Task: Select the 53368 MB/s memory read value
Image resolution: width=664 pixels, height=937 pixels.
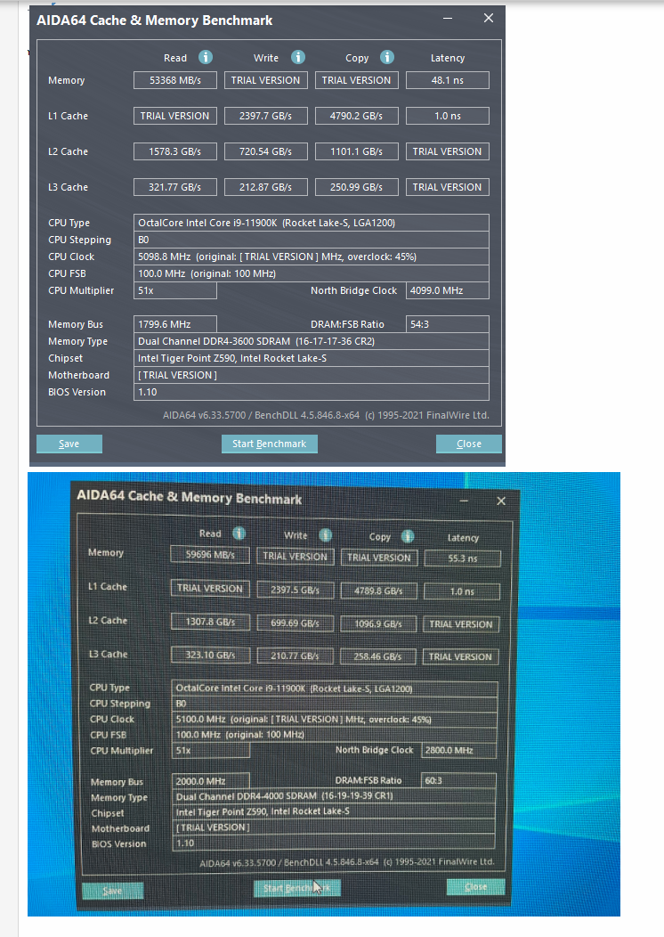Action: [175, 80]
